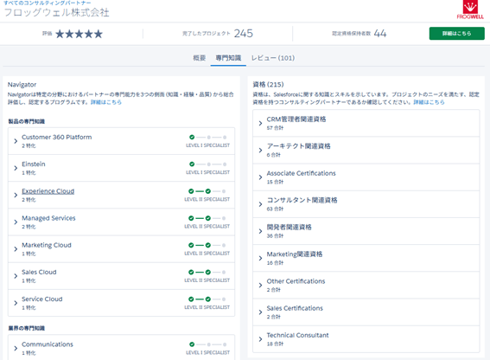
Task: Click Customer 360 Platform level progress indicator
Action: [x=207, y=137]
